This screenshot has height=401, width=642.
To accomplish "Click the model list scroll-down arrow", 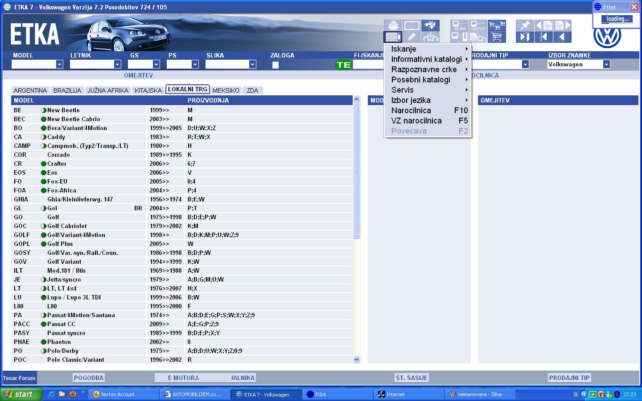I will tap(356, 360).
